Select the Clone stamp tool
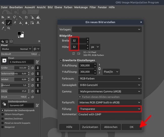The image size is (164, 137). point(20,23)
